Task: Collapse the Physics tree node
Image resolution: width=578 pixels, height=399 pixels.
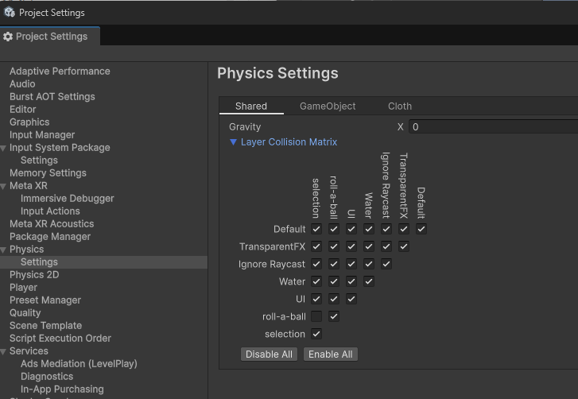Action: (x=4, y=250)
